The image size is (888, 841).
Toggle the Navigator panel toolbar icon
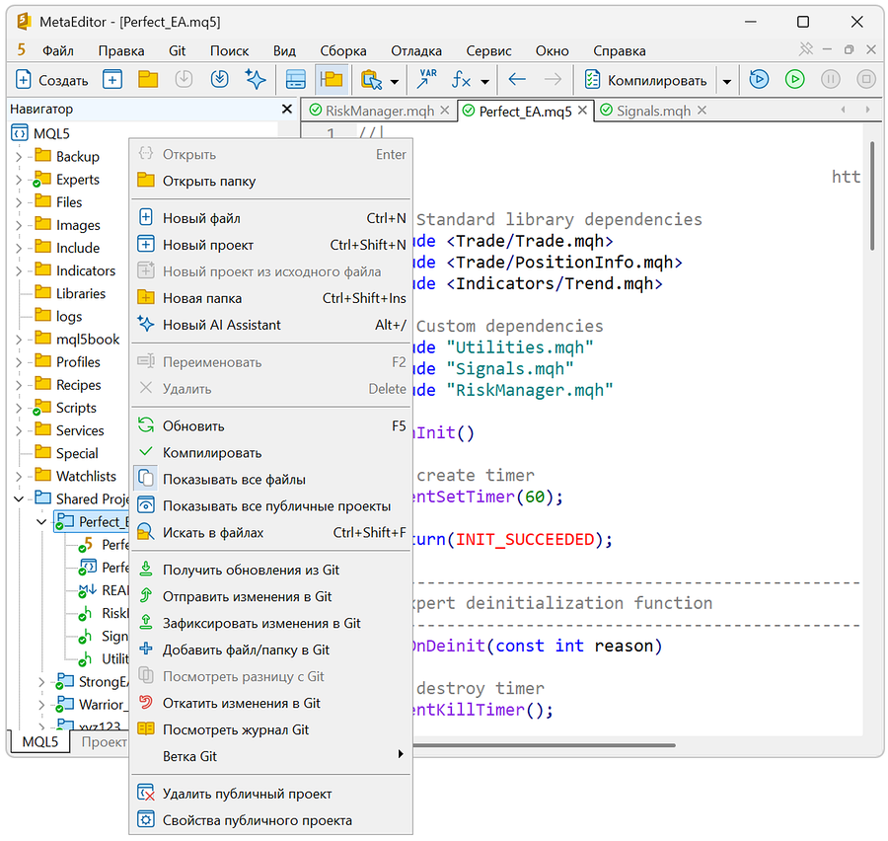click(x=332, y=79)
